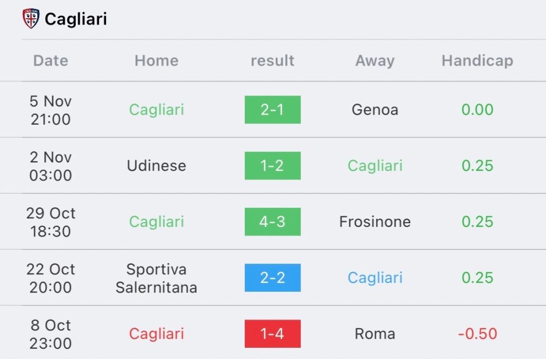Screen dimensions: 546x359
Task: Click blue Cagliari in the Salernitana row
Action: 375,278
